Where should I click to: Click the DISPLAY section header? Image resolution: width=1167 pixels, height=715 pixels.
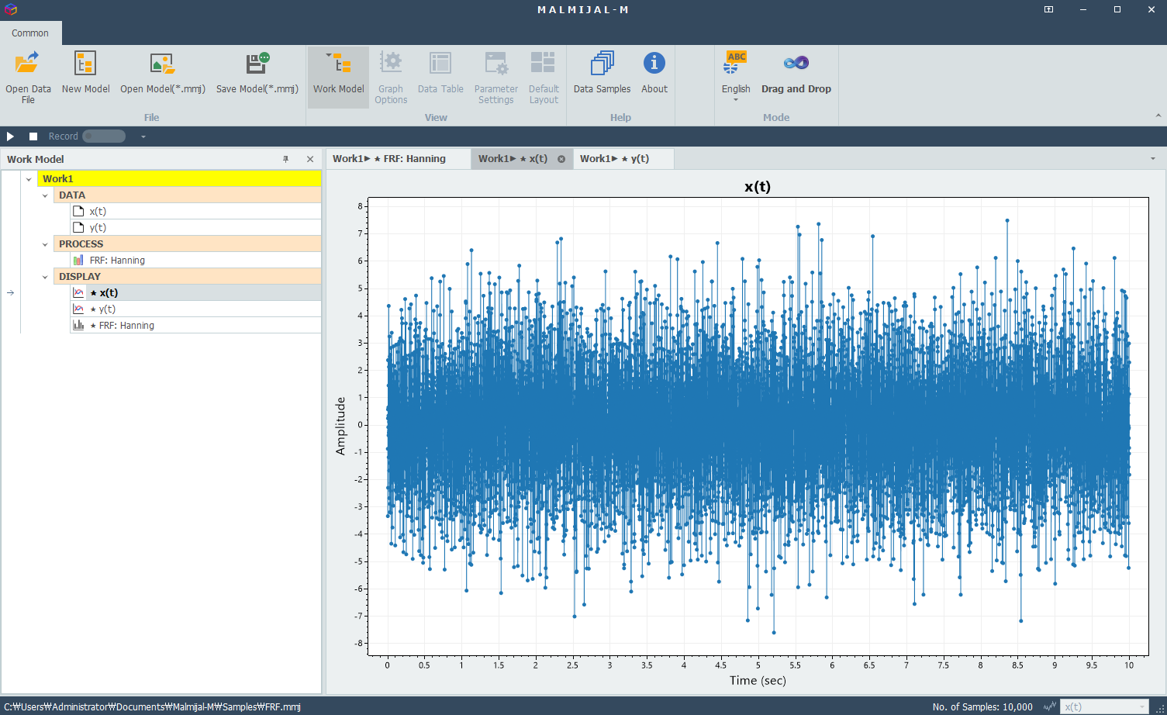click(187, 276)
